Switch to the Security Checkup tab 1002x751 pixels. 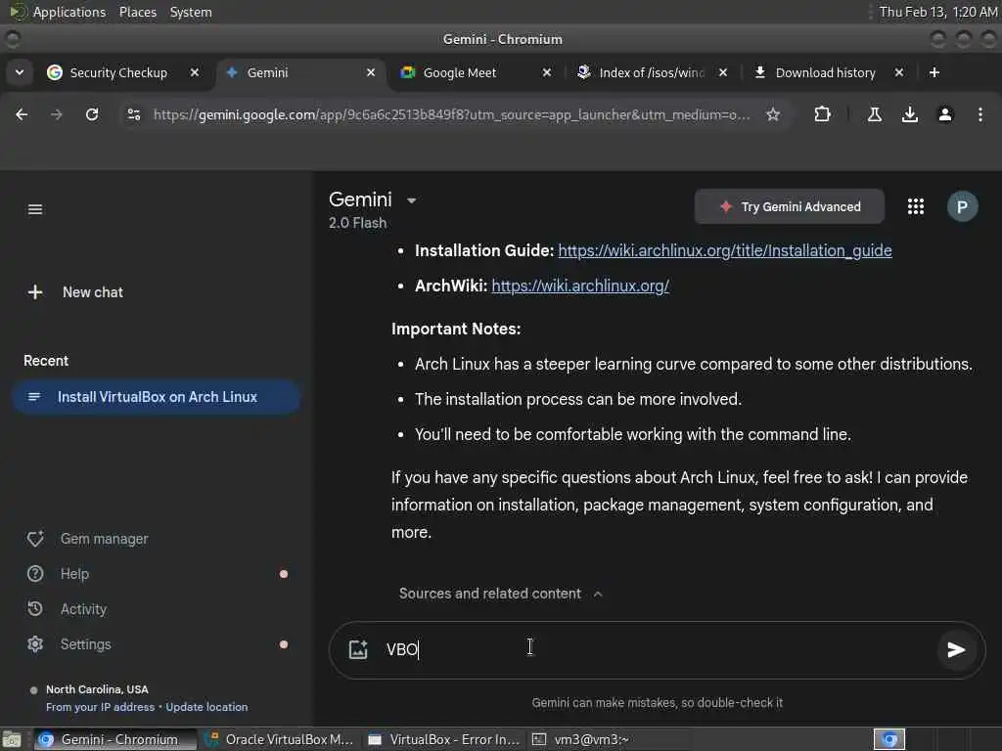coord(118,72)
